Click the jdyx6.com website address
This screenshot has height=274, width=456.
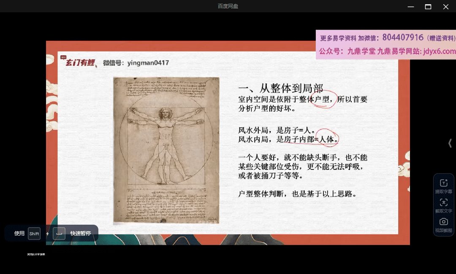coord(439,51)
